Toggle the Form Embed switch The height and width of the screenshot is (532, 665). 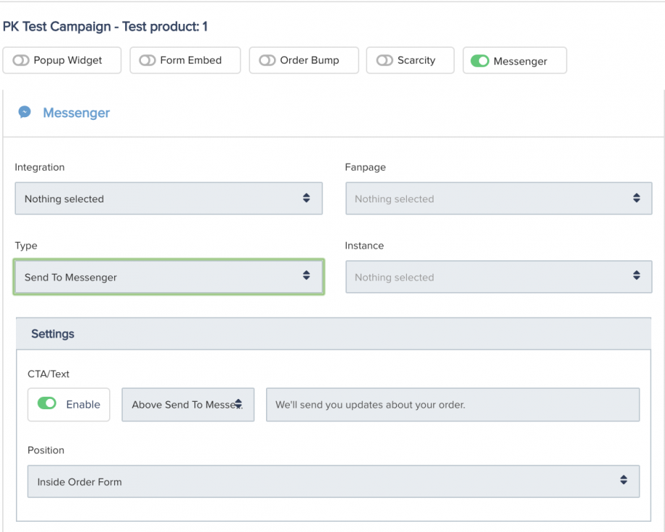[x=147, y=61]
